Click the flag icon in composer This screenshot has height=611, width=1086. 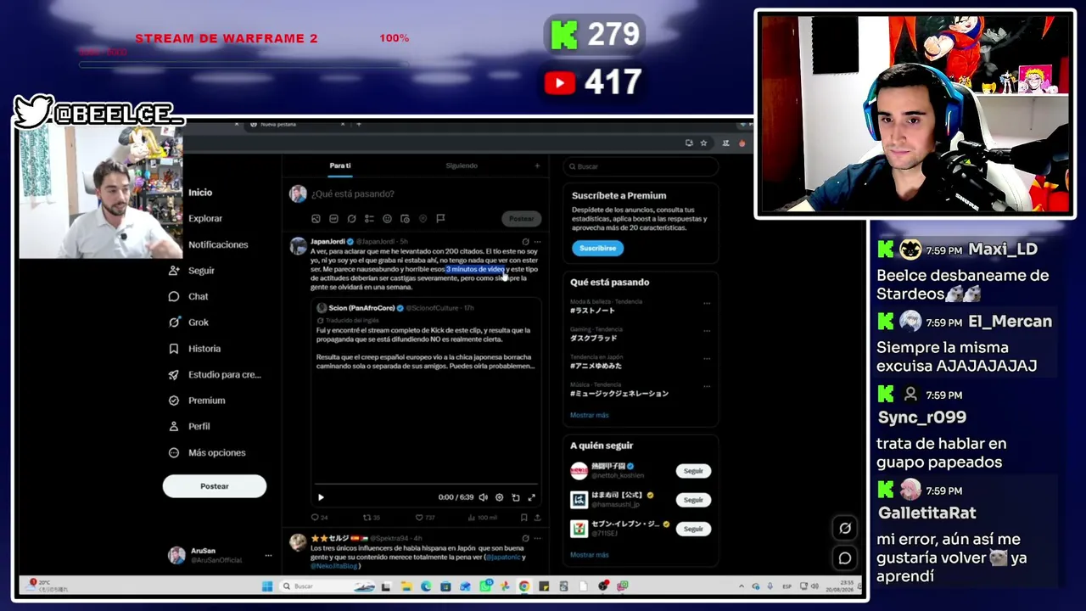[x=440, y=219]
